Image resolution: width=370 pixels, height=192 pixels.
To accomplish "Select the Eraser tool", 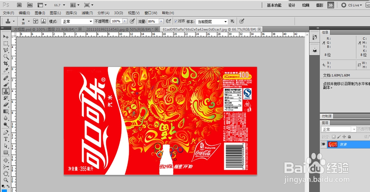I will (6, 104).
